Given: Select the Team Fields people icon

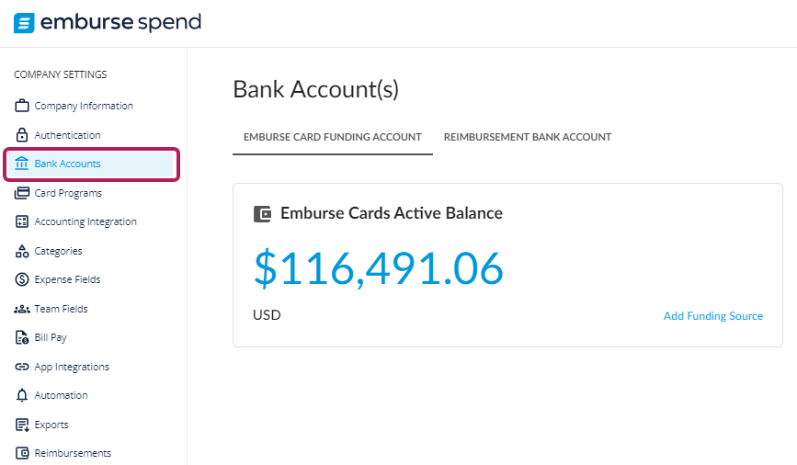Looking at the screenshot, I should click(22, 309).
